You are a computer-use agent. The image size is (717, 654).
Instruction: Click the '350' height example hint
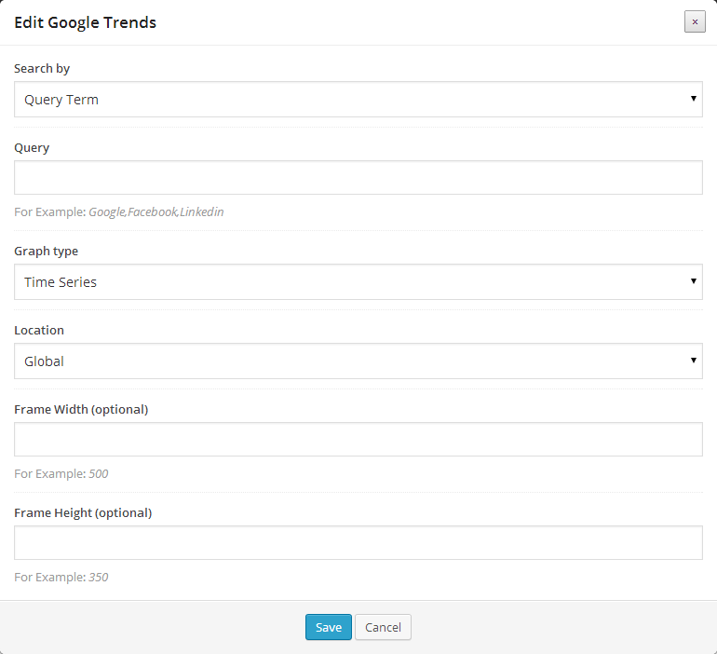click(98, 578)
